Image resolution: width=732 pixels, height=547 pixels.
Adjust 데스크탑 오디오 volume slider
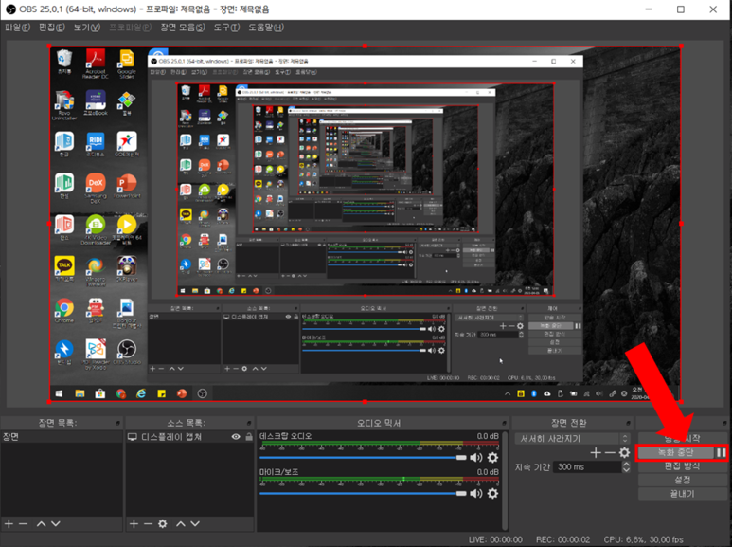click(x=363, y=457)
